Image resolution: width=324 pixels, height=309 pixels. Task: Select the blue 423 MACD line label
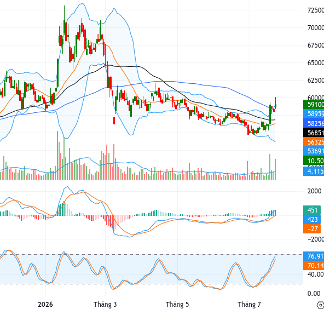tap(313, 220)
